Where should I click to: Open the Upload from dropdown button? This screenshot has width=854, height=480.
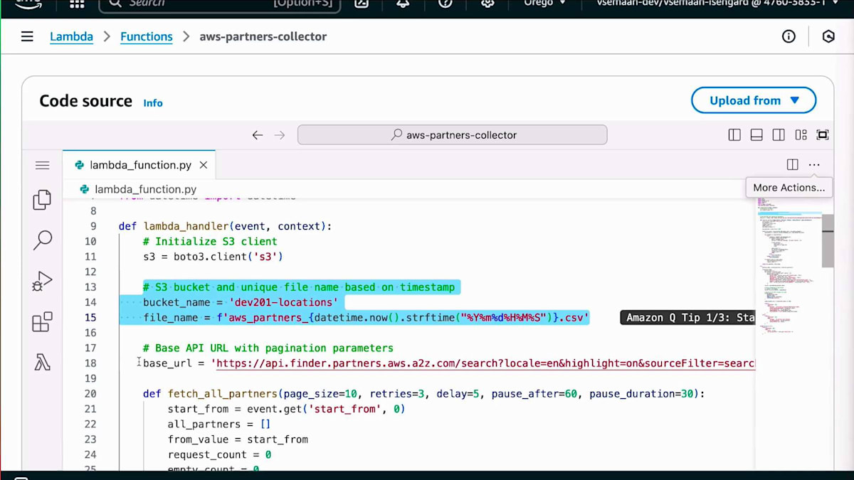[754, 100]
